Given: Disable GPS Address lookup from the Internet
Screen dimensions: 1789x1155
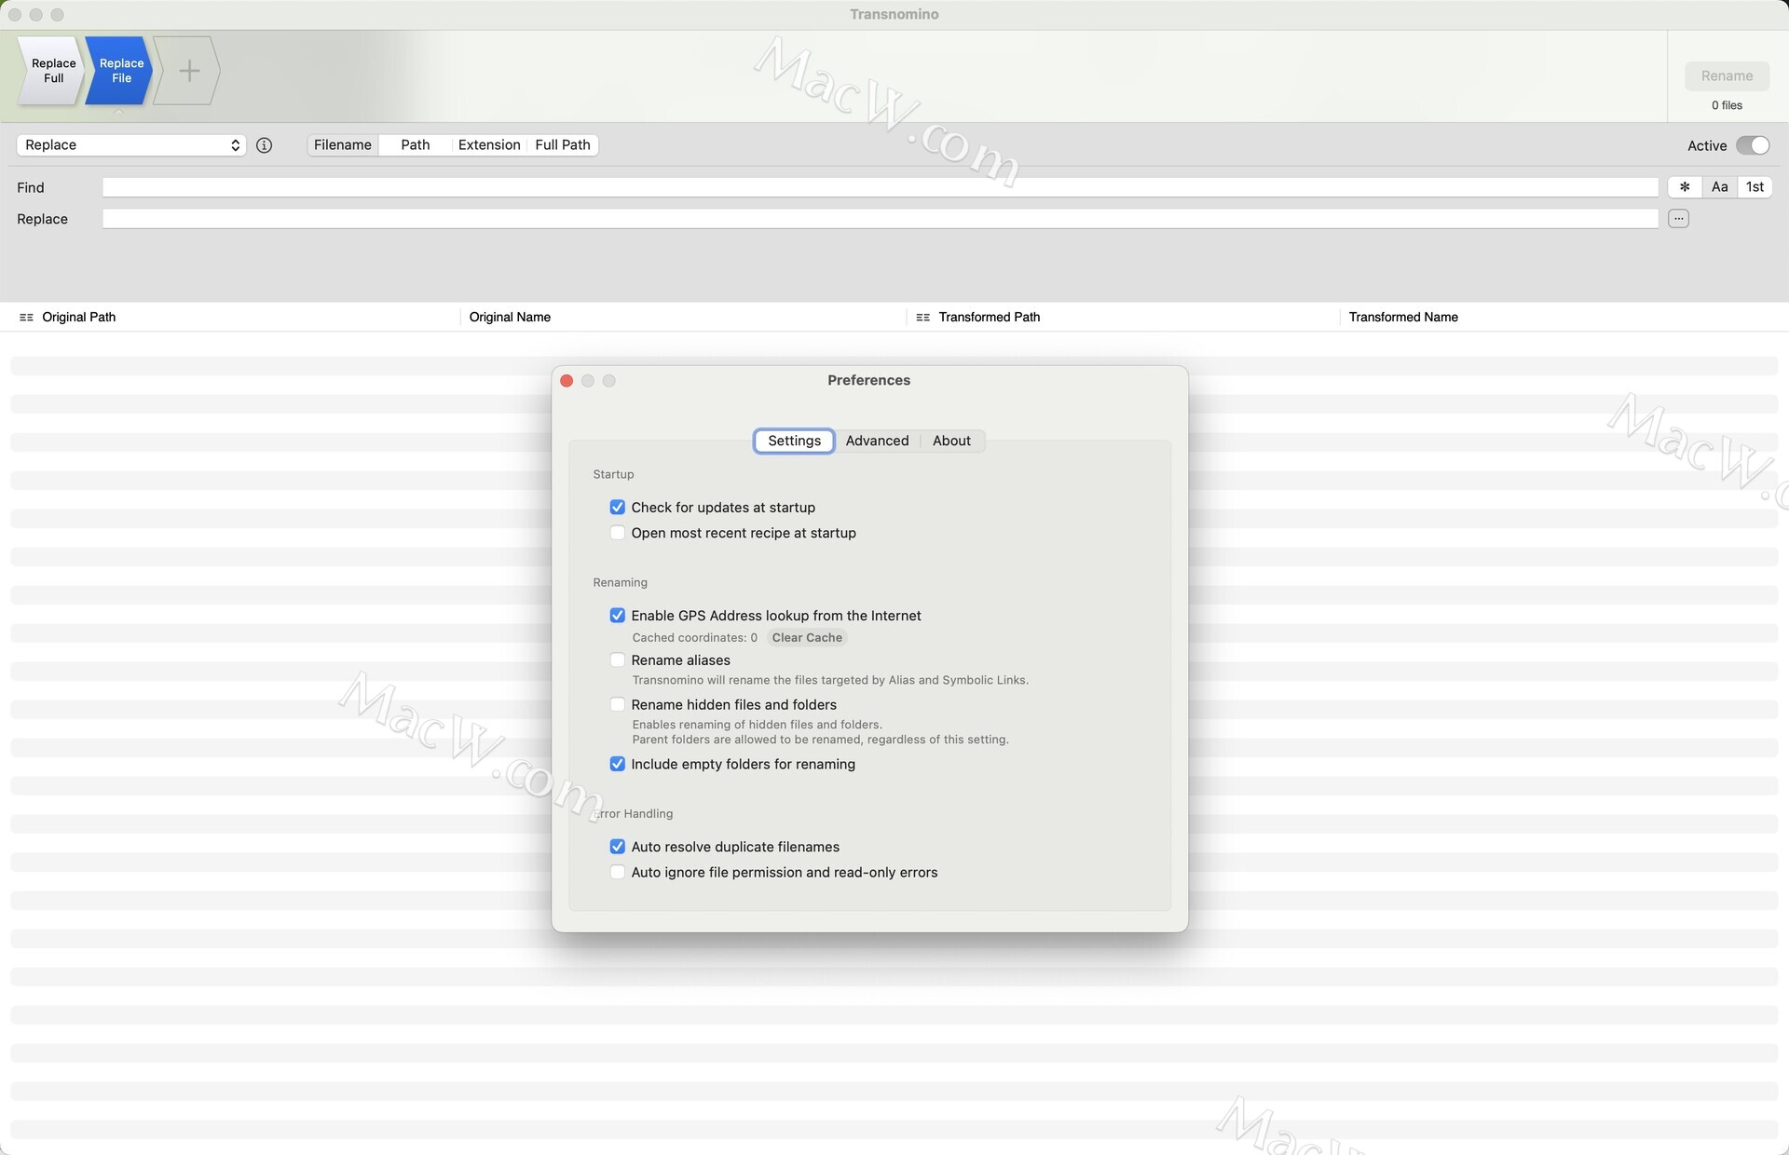Looking at the screenshot, I should click(x=617, y=616).
